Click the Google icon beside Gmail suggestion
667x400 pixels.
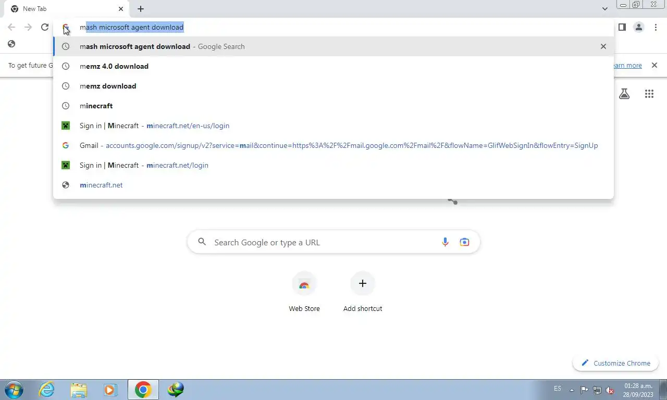pyautogui.click(x=66, y=145)
